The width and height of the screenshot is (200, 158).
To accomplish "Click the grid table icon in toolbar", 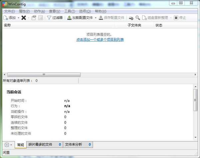I will 41,18.
